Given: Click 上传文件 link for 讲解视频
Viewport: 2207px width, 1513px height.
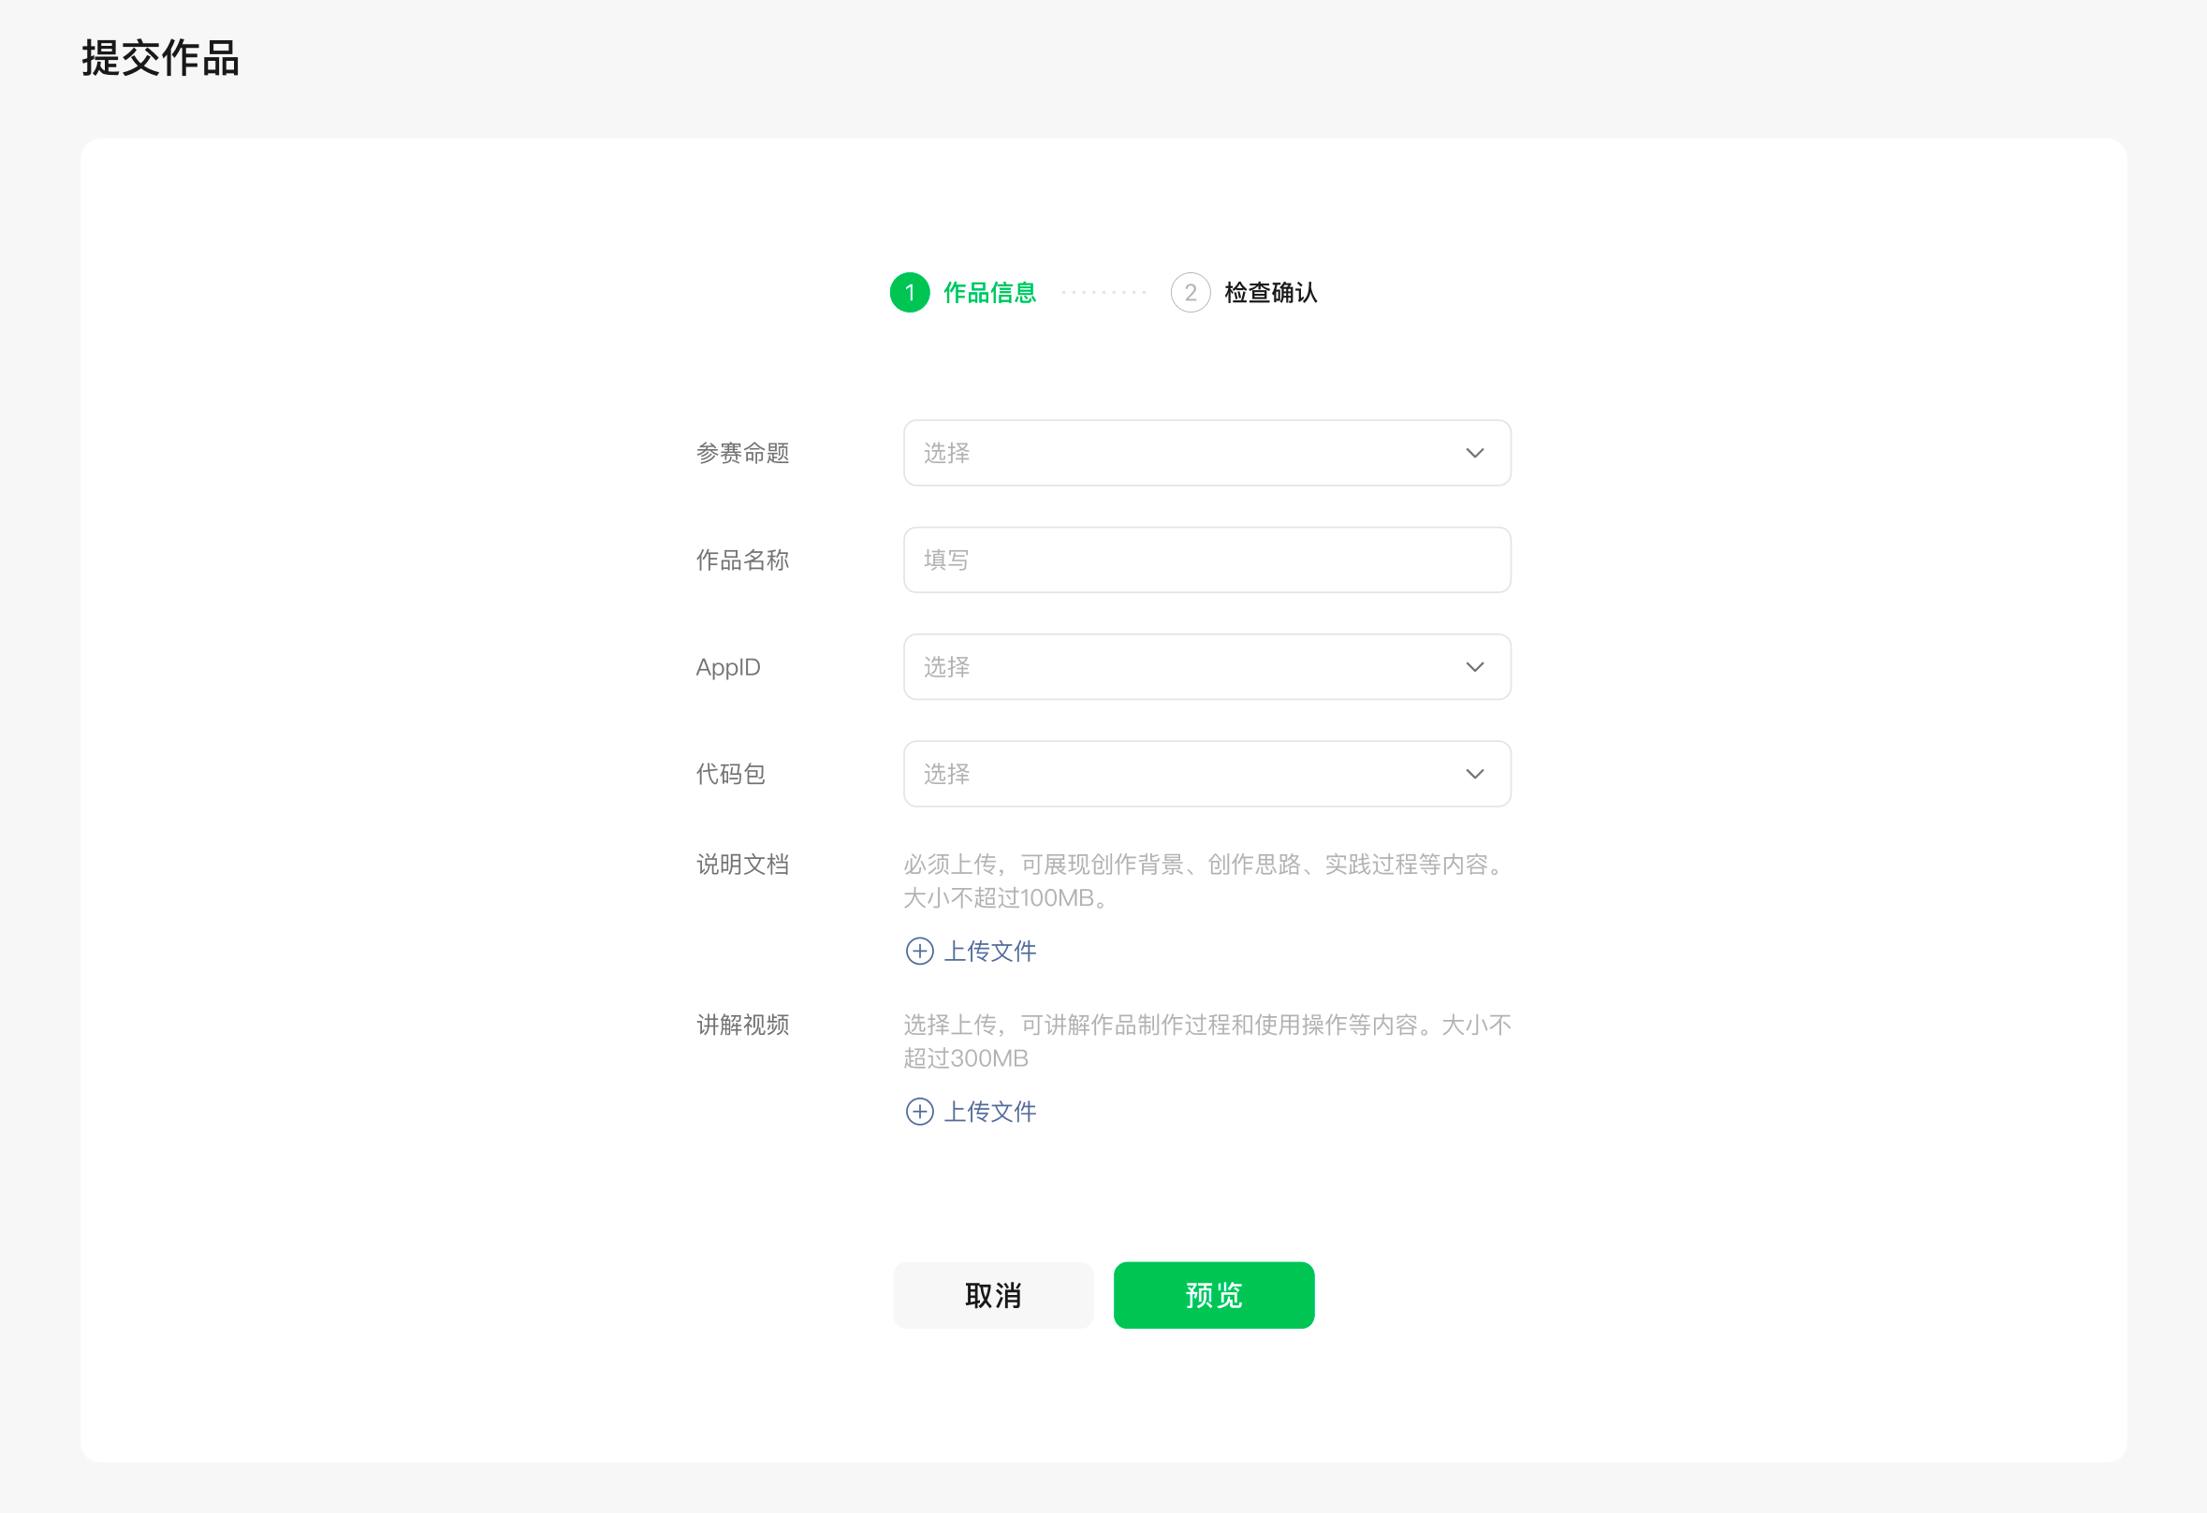Looking at the screenshot, I should [988, 1112].
